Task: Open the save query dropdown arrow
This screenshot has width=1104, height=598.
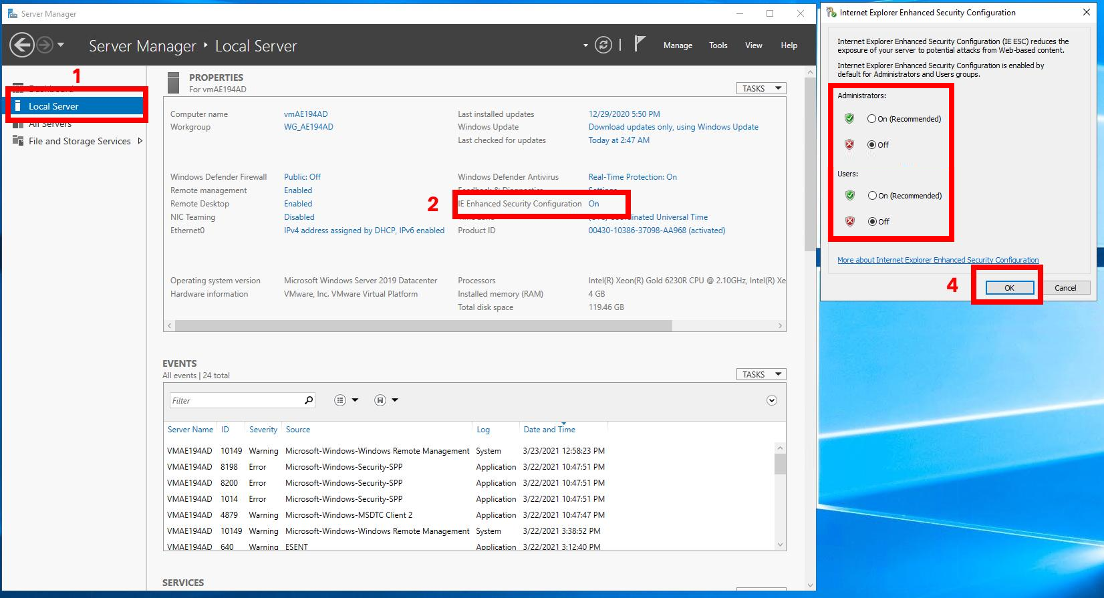Action: (395, 400)
